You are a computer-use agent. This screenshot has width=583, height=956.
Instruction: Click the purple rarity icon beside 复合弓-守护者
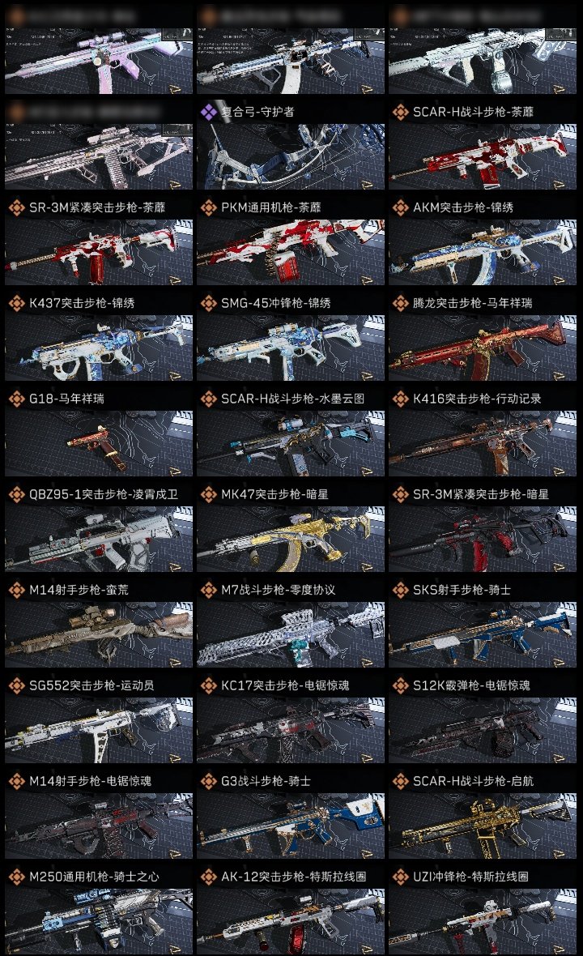click(x=209, y=112)
